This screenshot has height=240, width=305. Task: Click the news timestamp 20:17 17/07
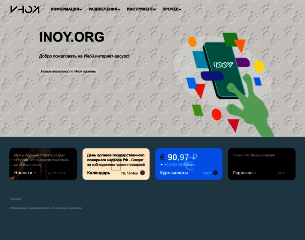(57, 173)
